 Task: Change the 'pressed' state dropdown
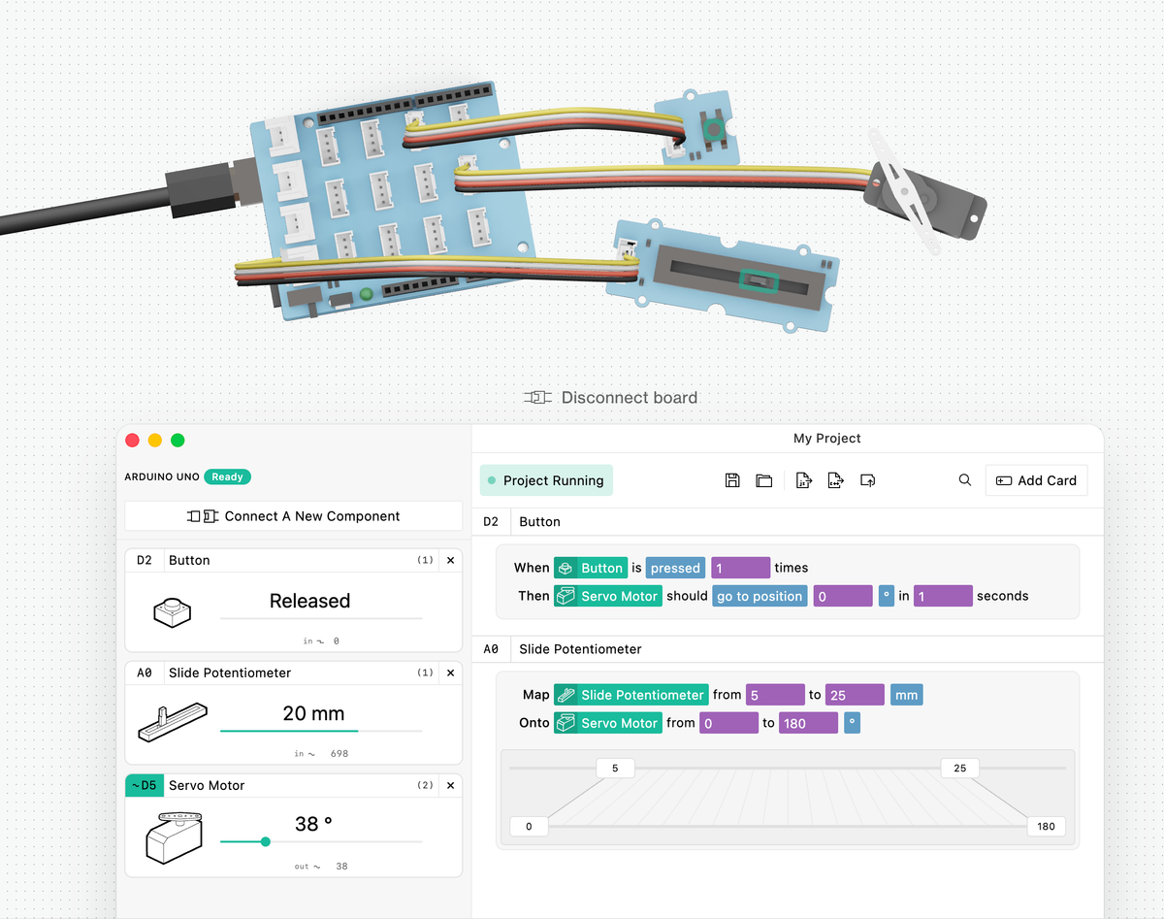(675, 568)
